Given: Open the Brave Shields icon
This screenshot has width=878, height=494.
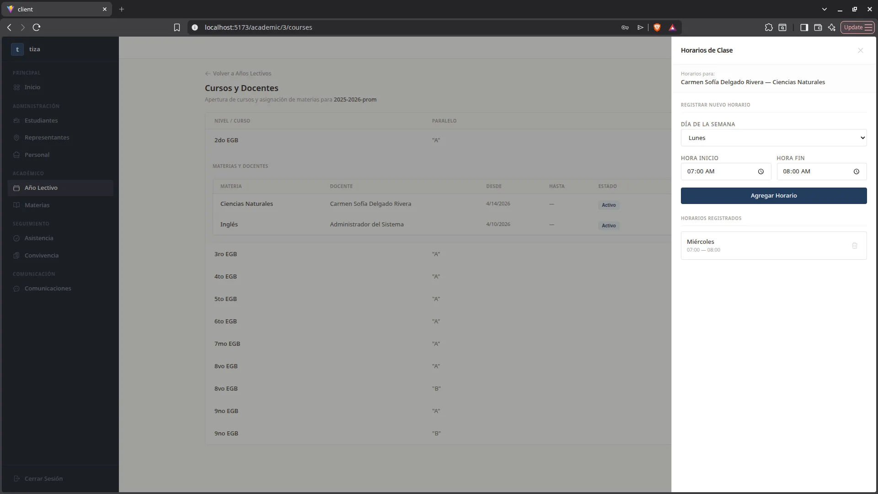Looking at the screenshot, I should pyautogui.click(x=657, y=27).
